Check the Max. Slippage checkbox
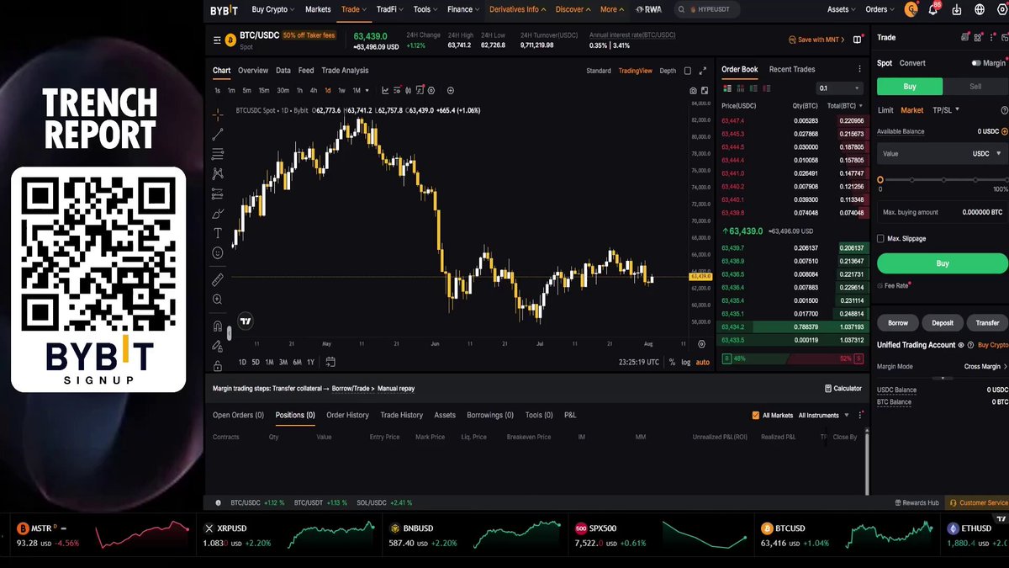 pos(880,239)
